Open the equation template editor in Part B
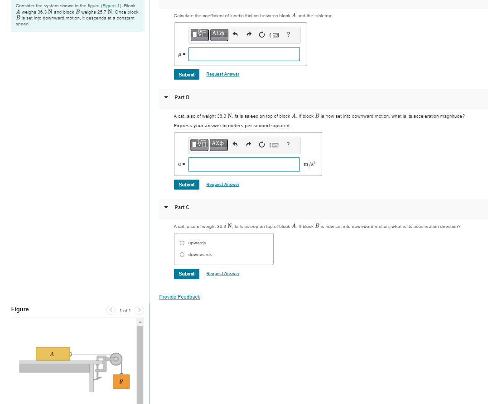The height and width of the screenshot is (404, 488). 199,144
